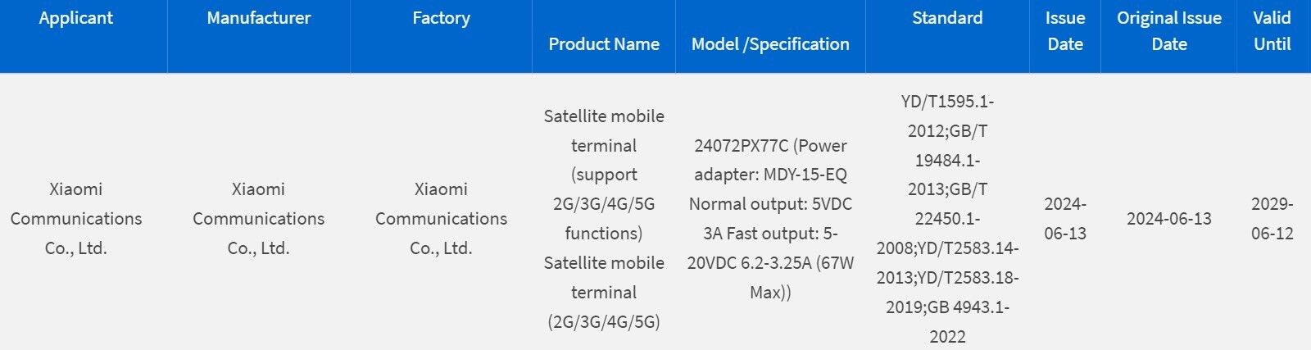Click the Model /Specification header
1311x350 pixels.
(x=770, y=44)
